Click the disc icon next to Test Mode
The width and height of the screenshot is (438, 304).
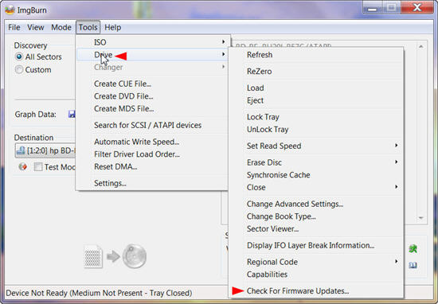(23, 166)
